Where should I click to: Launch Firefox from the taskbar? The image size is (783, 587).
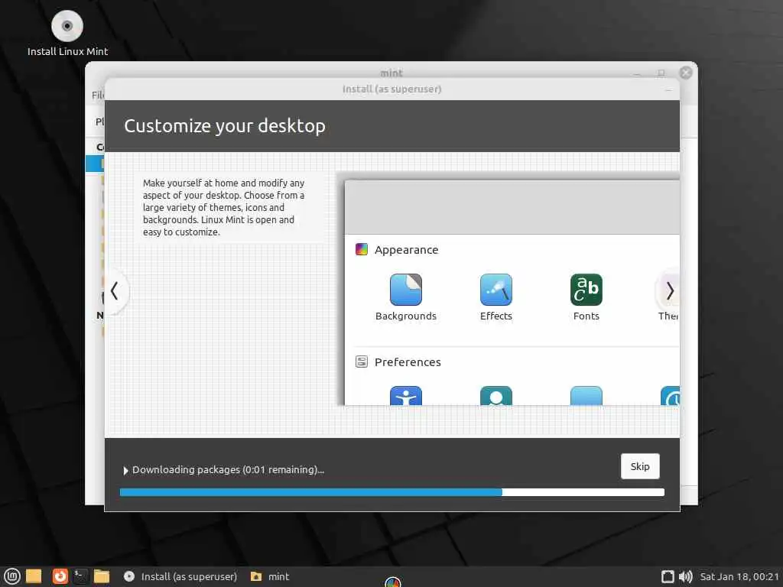pos(60,576)
